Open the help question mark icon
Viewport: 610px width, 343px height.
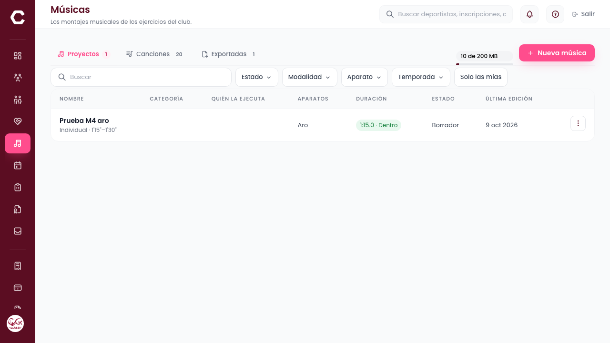(x=555, y=14)
